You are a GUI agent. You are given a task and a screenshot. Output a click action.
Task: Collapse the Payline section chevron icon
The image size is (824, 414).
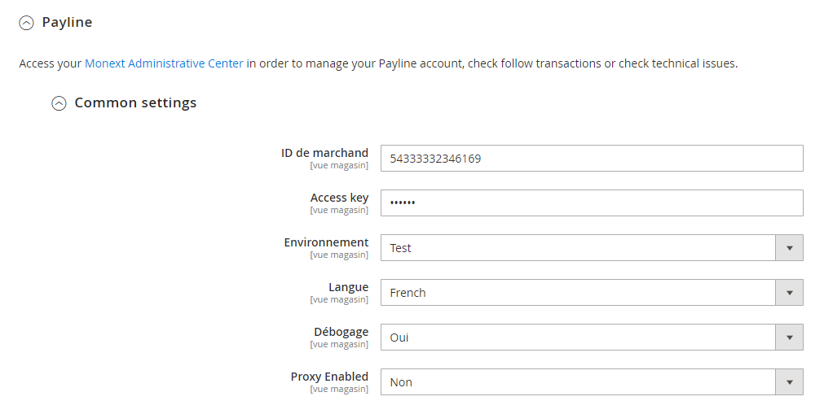(x=27, y=24)
